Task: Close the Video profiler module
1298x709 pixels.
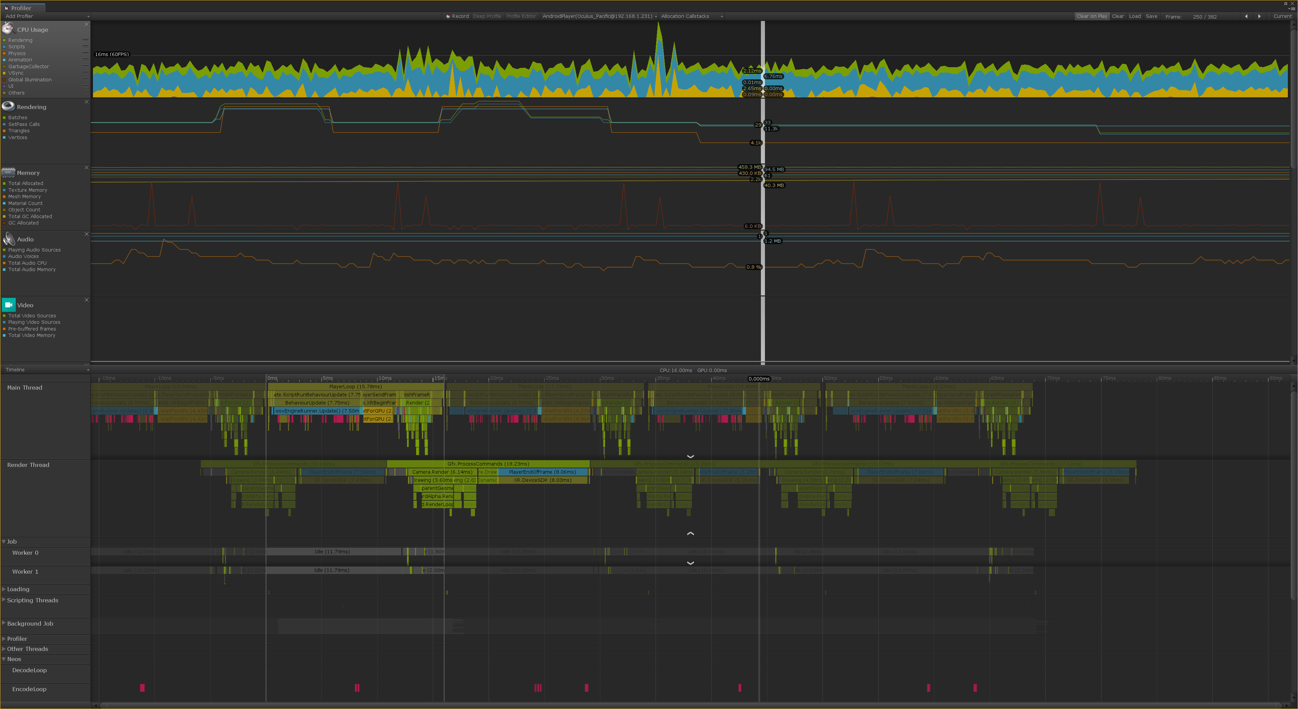Action: 86,300
